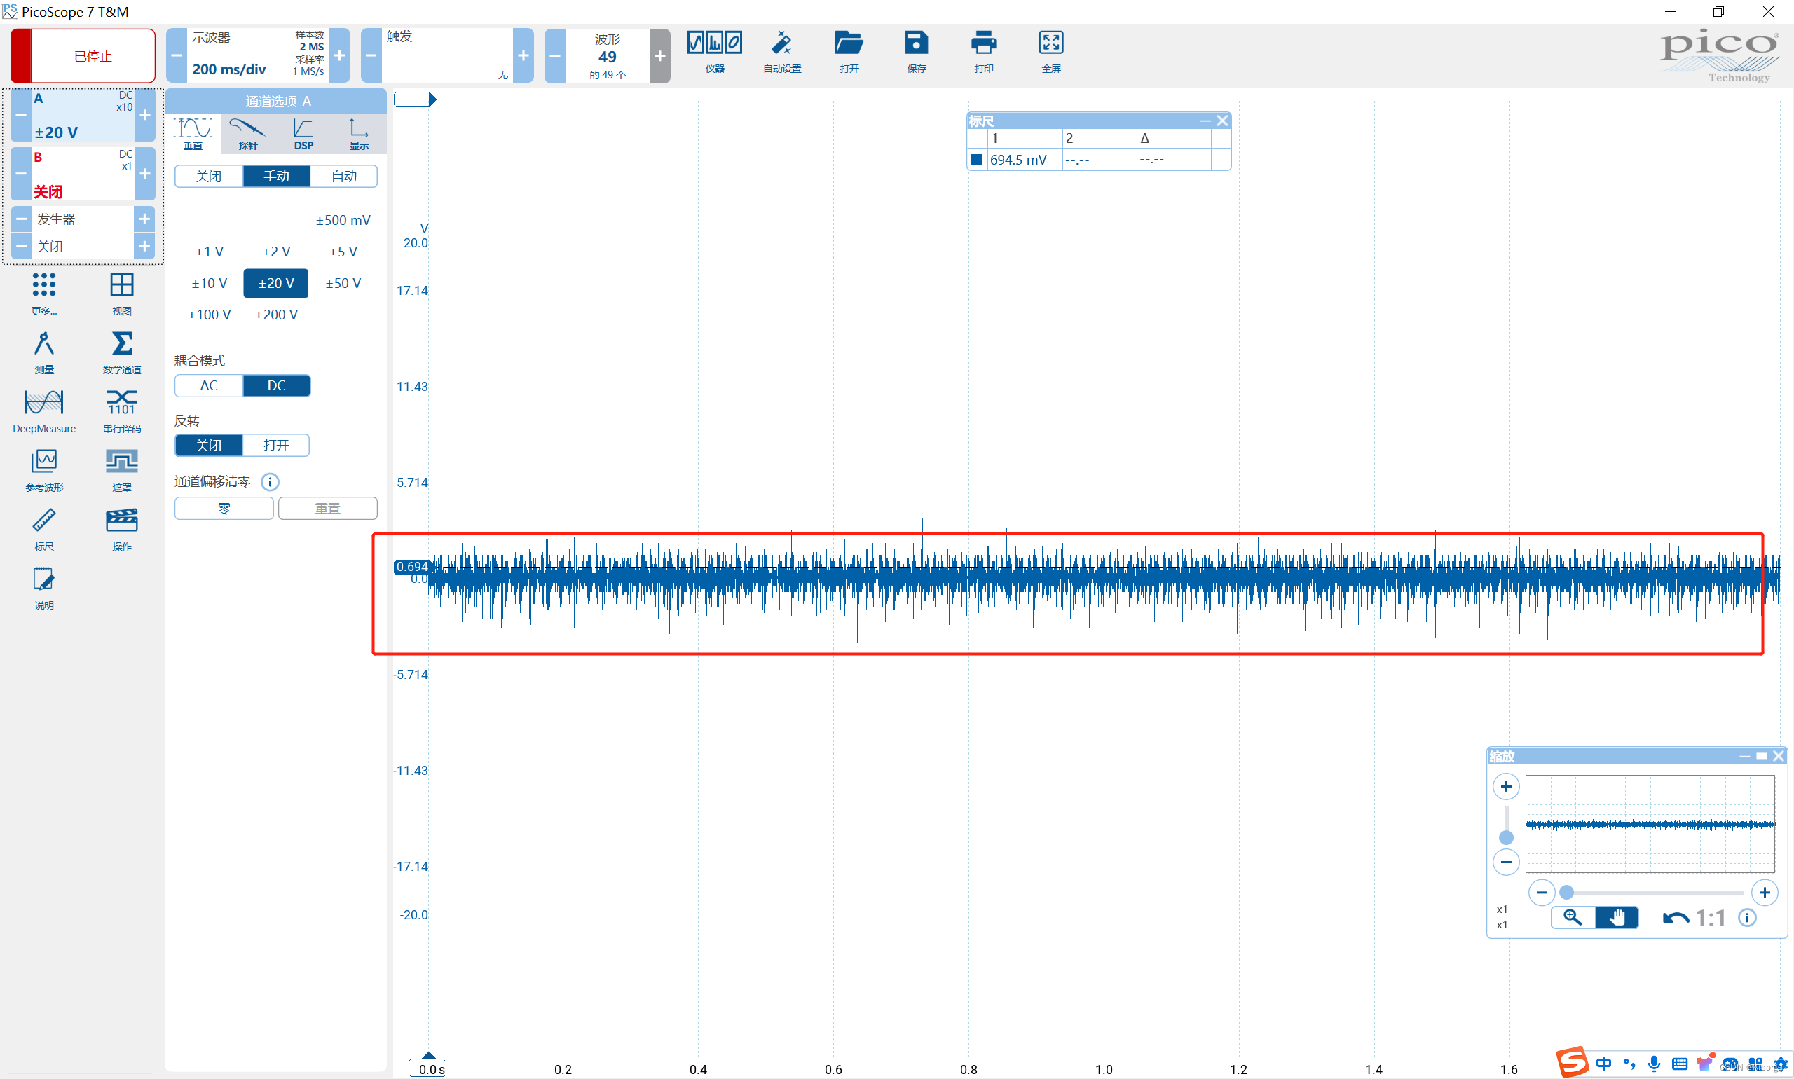The image size is (1794, 1079).
Task: Turn invert (反转) on with 打开
Action: pyautogui.click(x=275, y=445)
